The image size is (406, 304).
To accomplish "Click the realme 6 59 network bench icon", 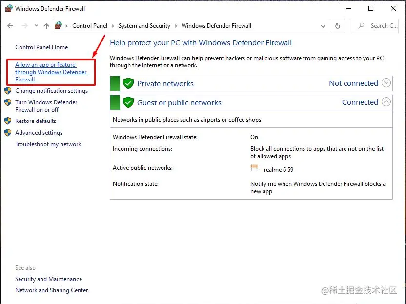I will [x=254, y=168].
